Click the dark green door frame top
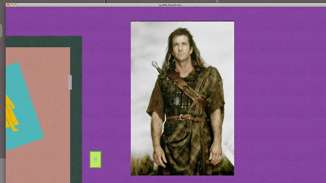This screenshot has height=183, width=326. [43, 41]
